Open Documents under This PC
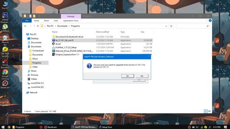The image size is (230, 129). [x=36, y=43]
